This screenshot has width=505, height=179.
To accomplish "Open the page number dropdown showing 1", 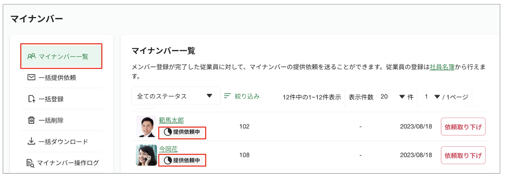I will click(x=431, y=97).
